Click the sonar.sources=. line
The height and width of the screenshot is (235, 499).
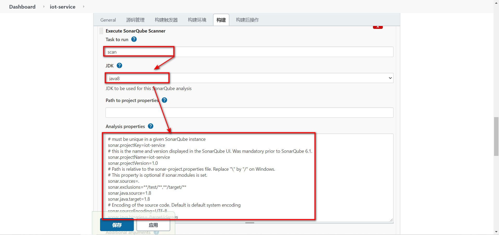(123, 181)
